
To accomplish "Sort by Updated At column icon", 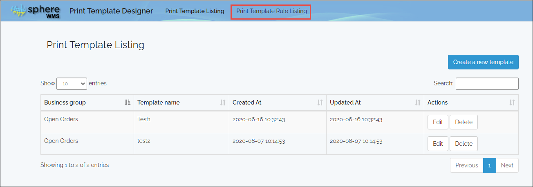I will click(x=418, y=102).
